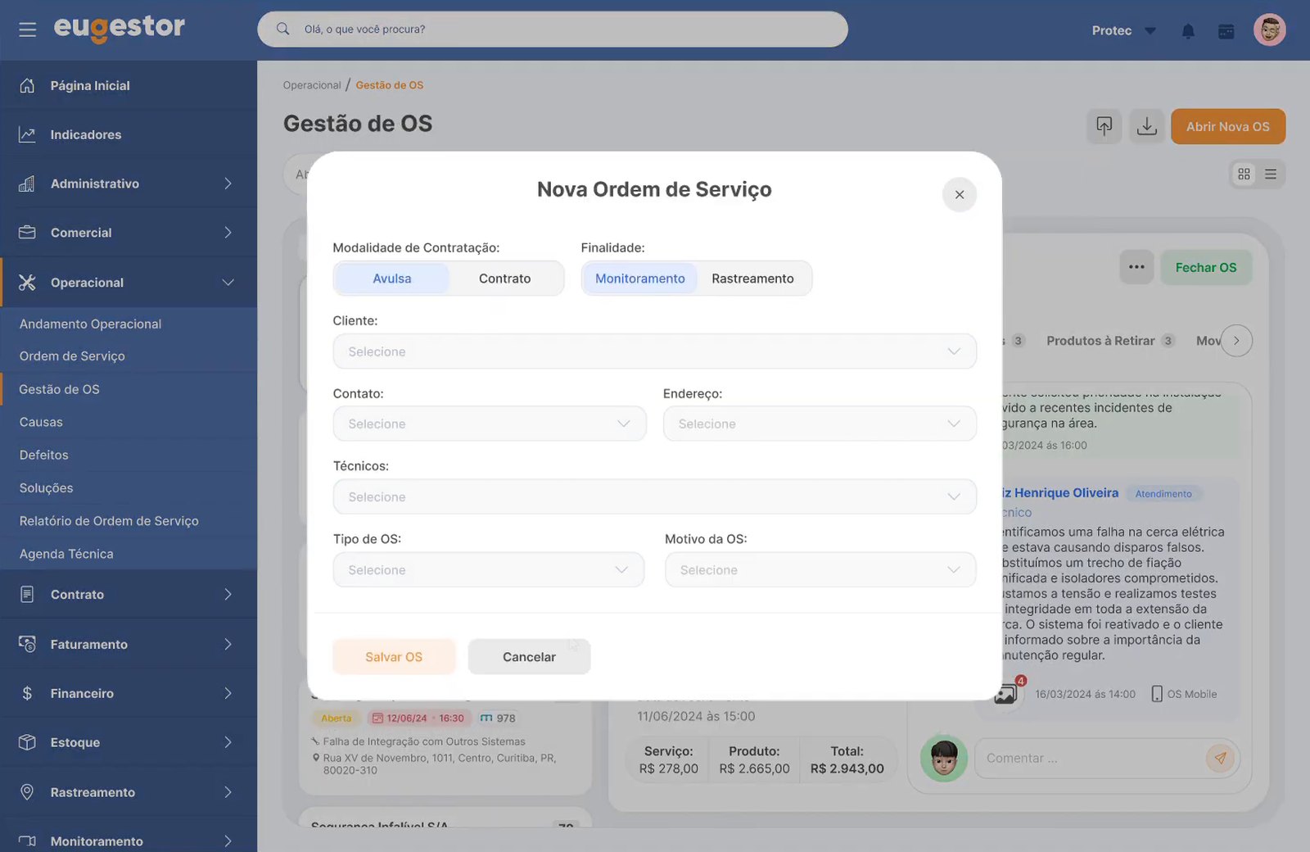The width and height of the screenshot is (1310, 852).
Task: Choose Rastreamento as Finalidade
Action: click(752, 279)
